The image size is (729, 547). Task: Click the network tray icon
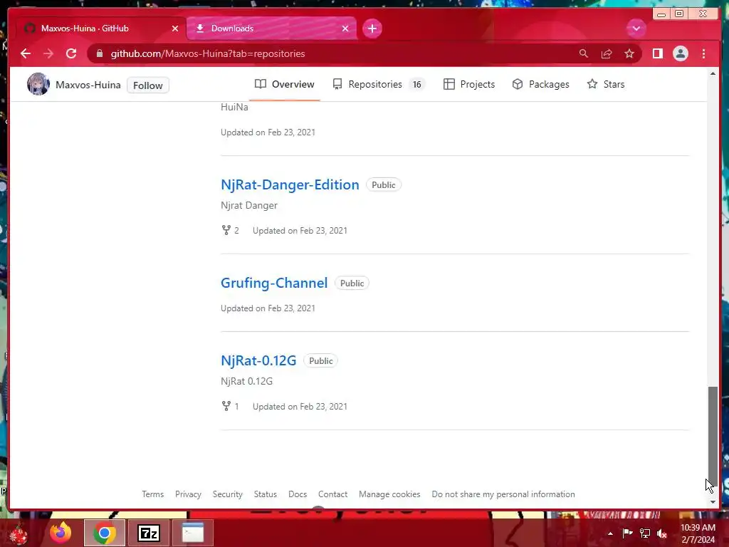645,533
